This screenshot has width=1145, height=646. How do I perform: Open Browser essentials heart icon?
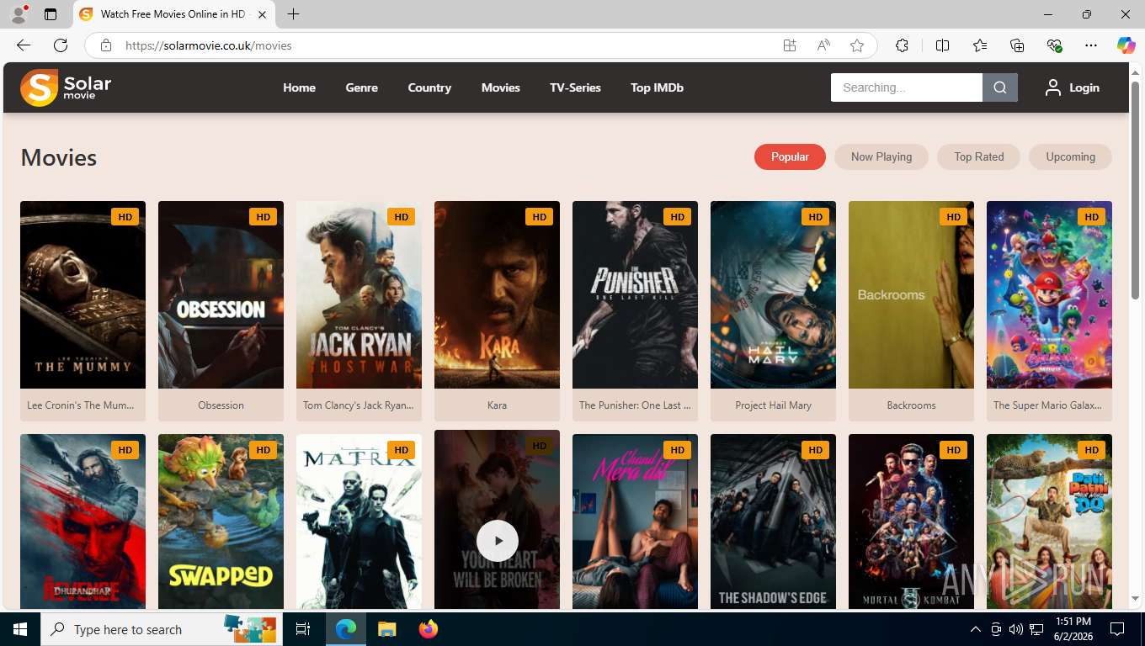1054,45
